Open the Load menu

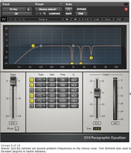[x=96, y=19]
